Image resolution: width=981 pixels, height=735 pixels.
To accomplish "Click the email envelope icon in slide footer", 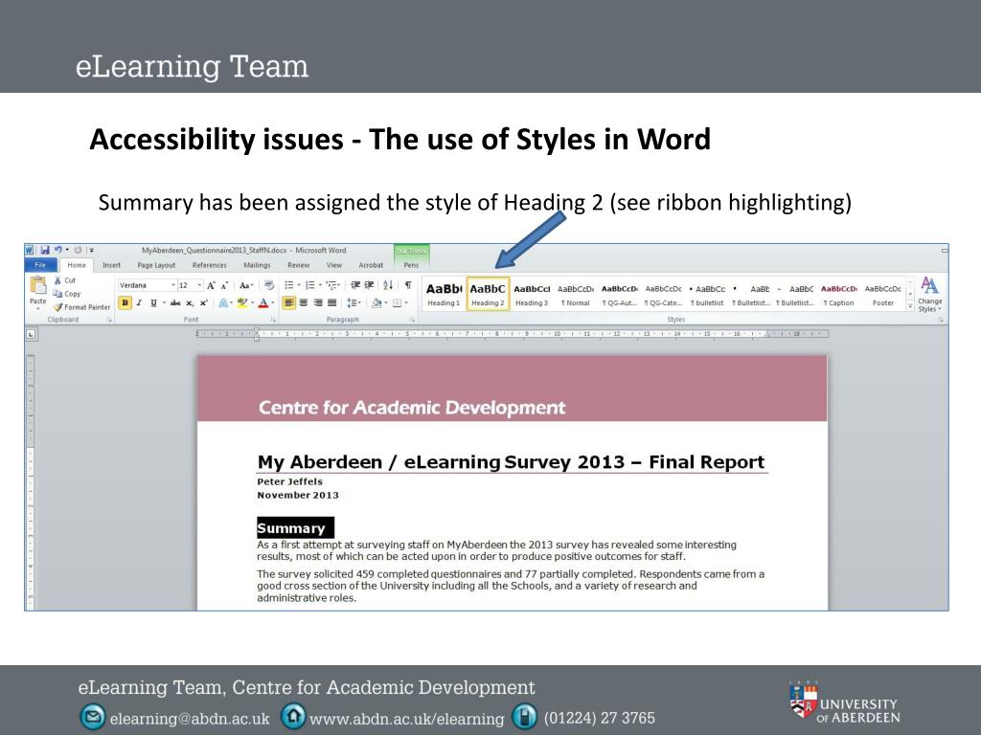I will (x=93, y=716).
